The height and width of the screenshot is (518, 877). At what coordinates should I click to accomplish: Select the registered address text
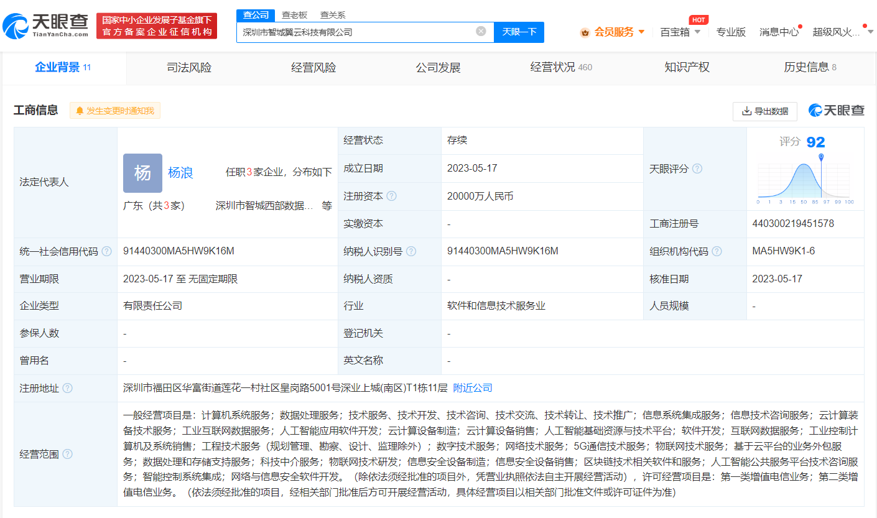coord(285,388)
